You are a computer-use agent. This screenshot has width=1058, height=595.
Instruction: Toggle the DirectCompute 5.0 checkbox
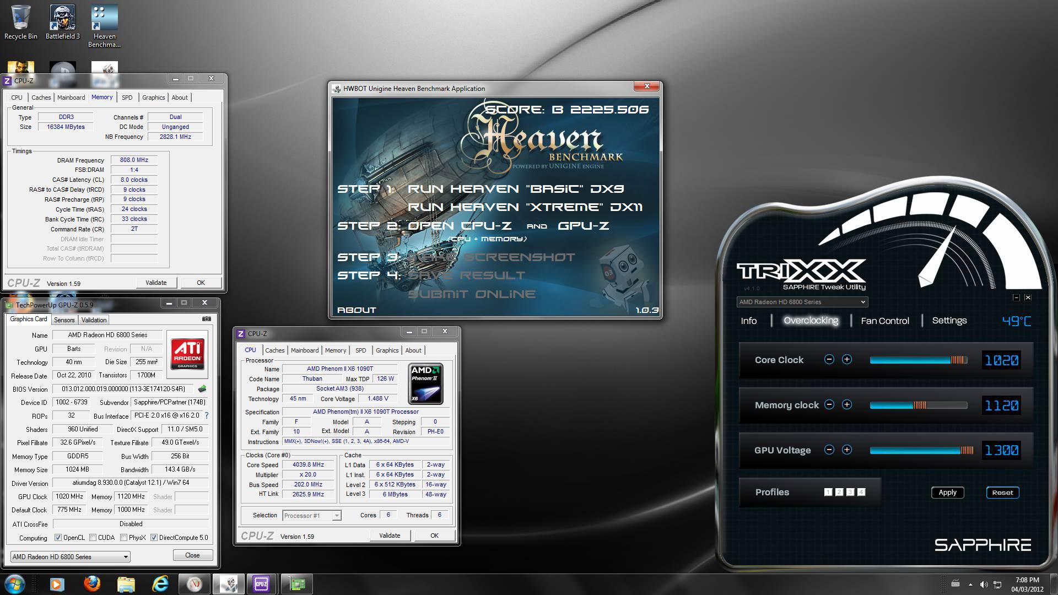coord(154,538)
